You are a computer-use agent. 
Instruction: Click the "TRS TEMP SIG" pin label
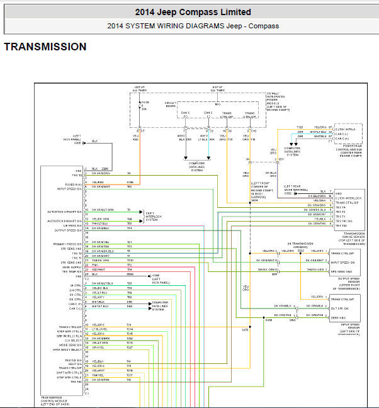72,271
